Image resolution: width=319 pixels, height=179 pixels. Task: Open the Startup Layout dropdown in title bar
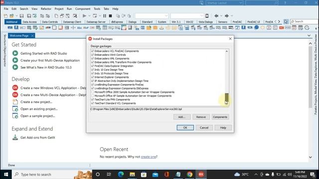click(x=224, y=3)
